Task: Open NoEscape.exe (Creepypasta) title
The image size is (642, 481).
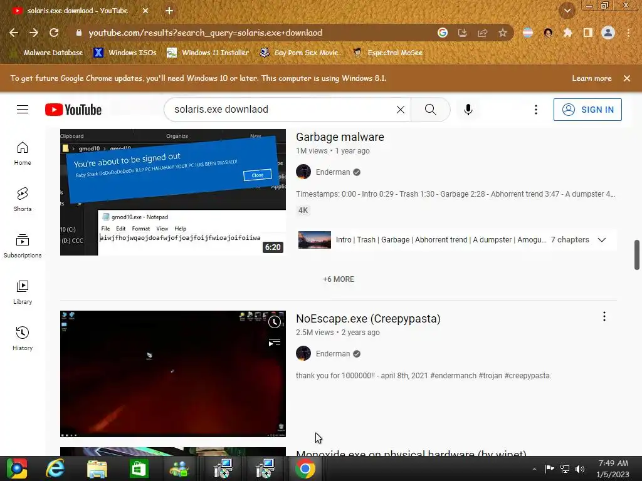Action: pos(368,319)
